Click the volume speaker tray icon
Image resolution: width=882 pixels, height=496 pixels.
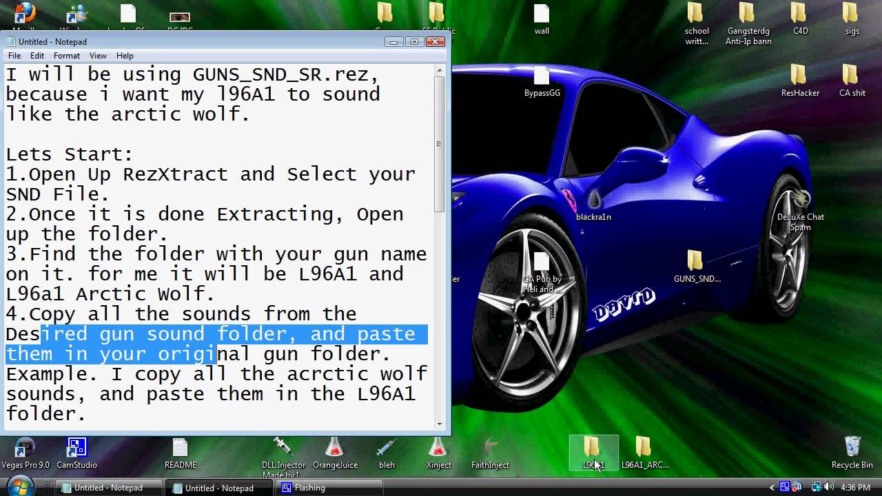click(829, 487)
